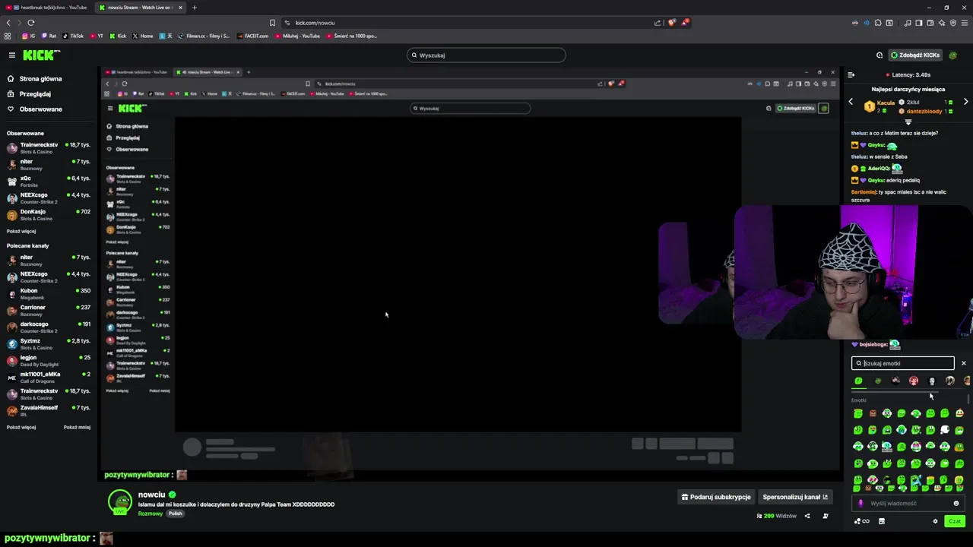973x547 pixels.
Task: Close the emote picker with X
Action: tap(964, 363)
